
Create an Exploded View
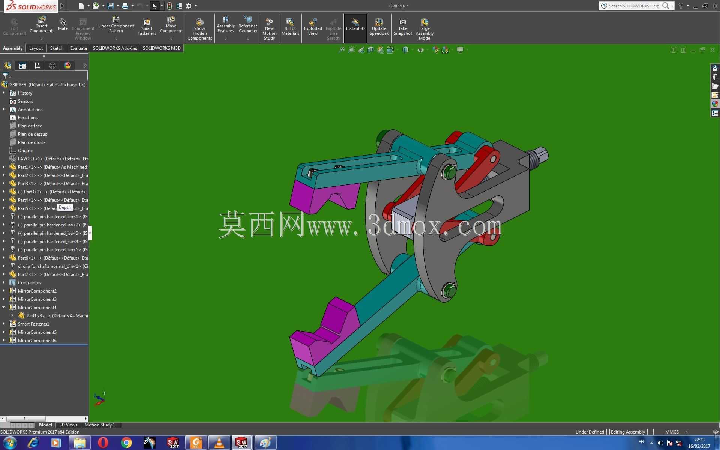(x=313, y=26)
